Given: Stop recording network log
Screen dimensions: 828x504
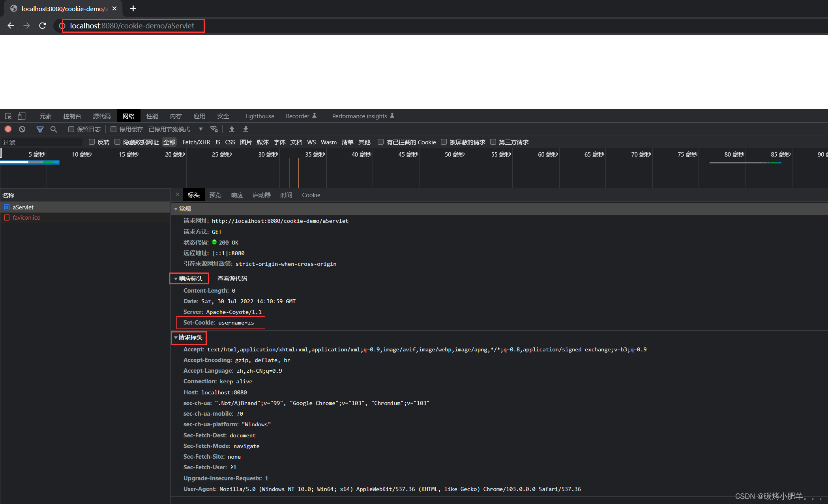Looking at the screenshot, I should tap(8, 129).
